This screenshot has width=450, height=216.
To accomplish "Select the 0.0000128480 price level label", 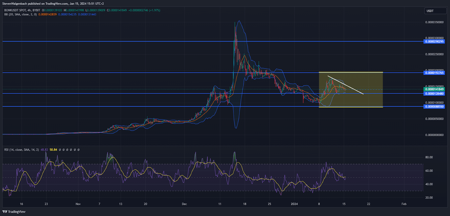I will click(434, 94).
